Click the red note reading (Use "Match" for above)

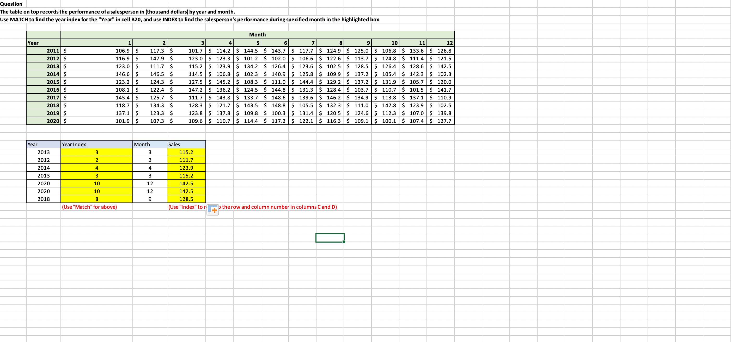(x=89, y=207)
